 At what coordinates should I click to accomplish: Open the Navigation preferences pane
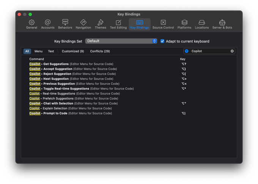tap(83, 24)
